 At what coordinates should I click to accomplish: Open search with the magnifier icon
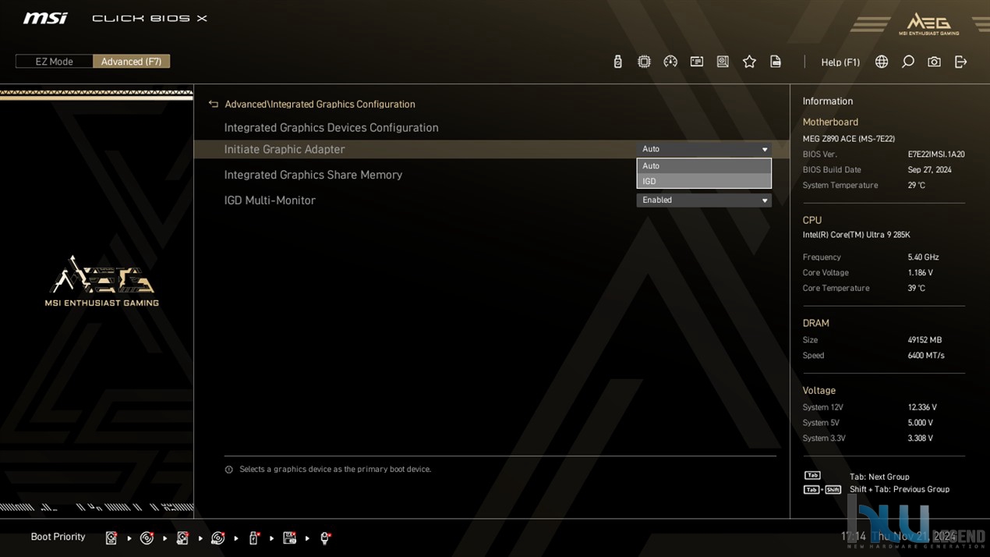908,62
